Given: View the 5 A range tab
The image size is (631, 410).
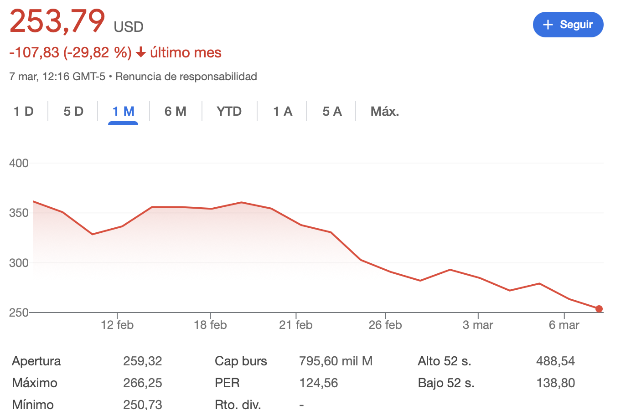Looking at the screenshot, I should (332, 112).
